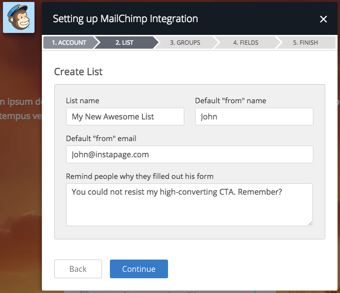This screenshot has width=340, height=293.
Task: Edit the Default "from" name field
Action: [x=254, y=117]
